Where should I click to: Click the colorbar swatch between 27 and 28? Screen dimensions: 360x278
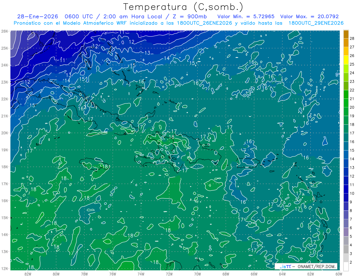[346, 43]
